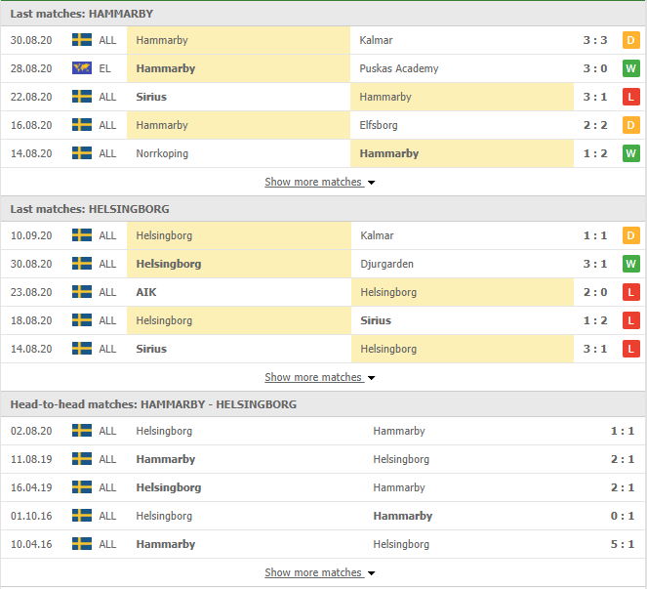Select the 16.04.19 Helsingborg vs Hammarby row

point(324,487)
